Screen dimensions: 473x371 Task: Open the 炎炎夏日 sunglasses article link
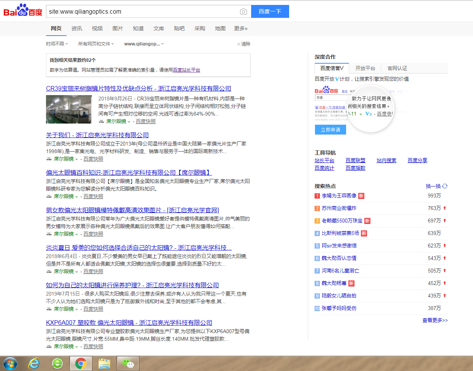click(x=139, y=247)
